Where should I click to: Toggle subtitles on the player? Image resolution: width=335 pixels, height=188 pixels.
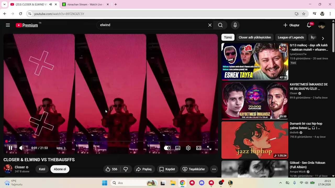178,148
